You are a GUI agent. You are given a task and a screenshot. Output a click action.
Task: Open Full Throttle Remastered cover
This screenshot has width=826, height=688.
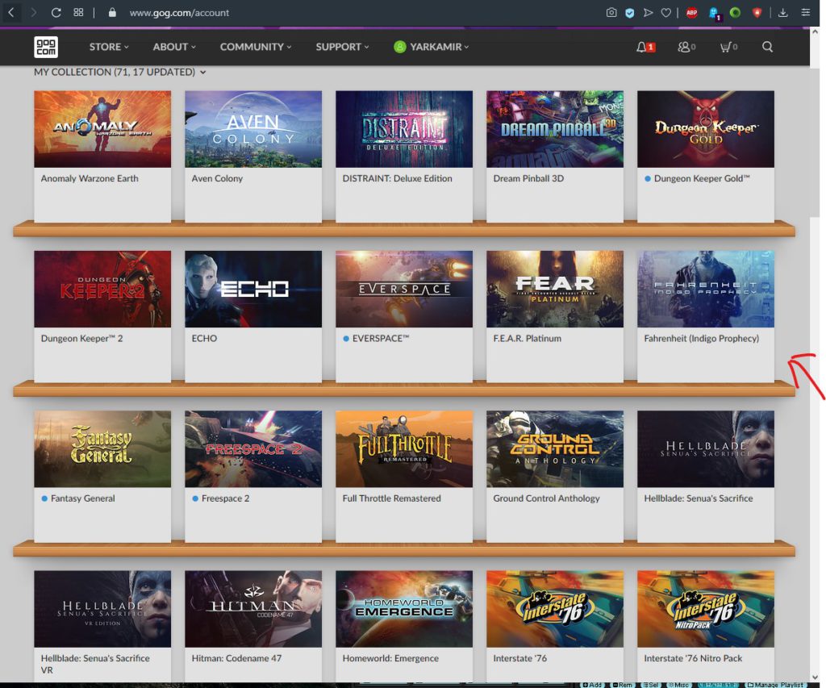pos(404,448)
